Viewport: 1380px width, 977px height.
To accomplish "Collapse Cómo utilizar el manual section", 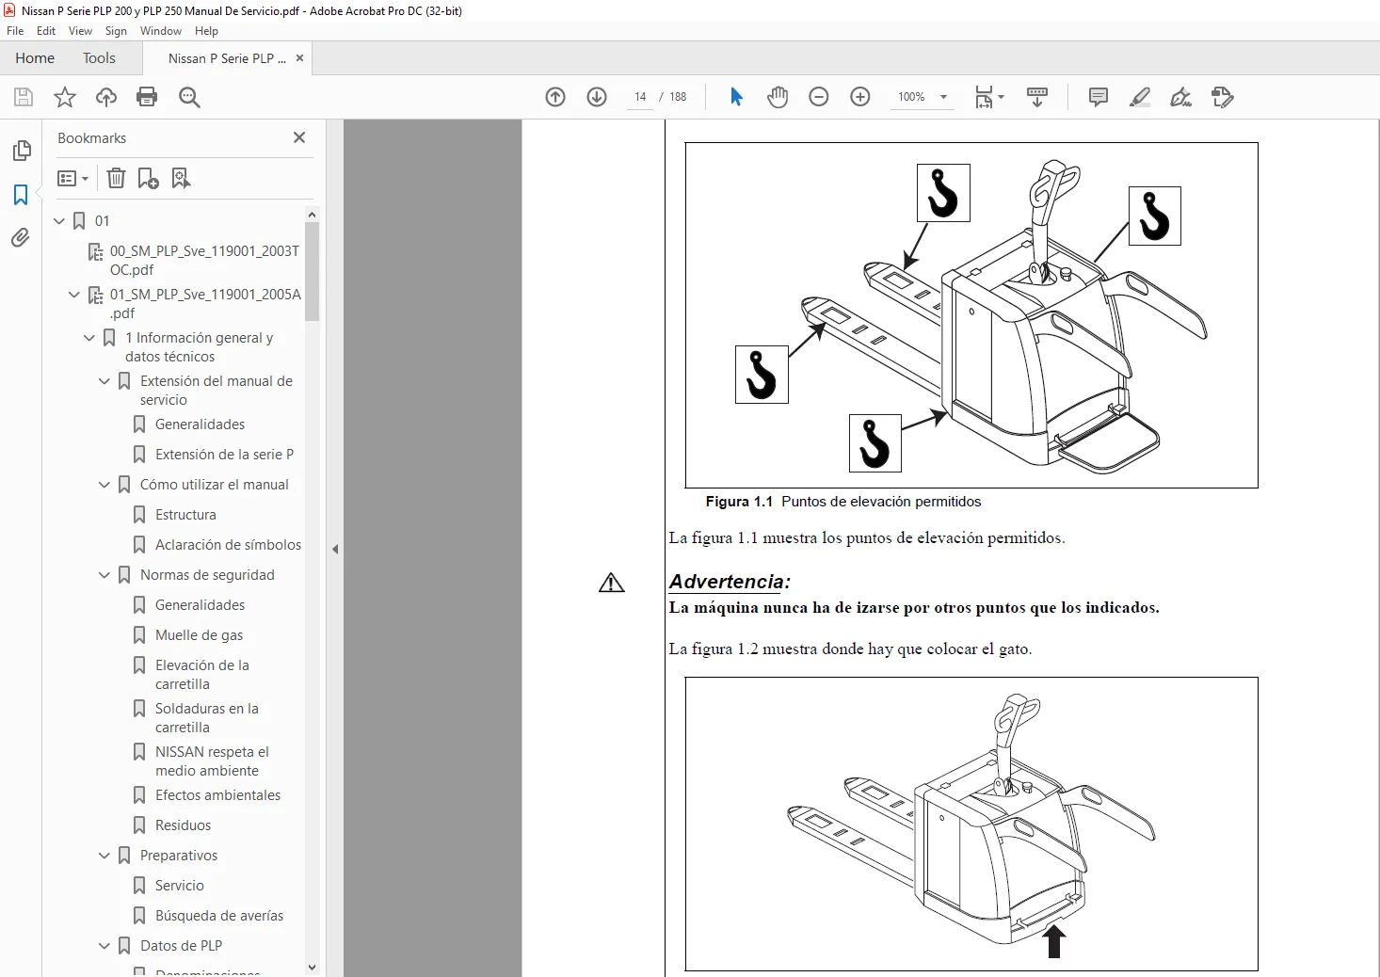I will tap(104, 485).
